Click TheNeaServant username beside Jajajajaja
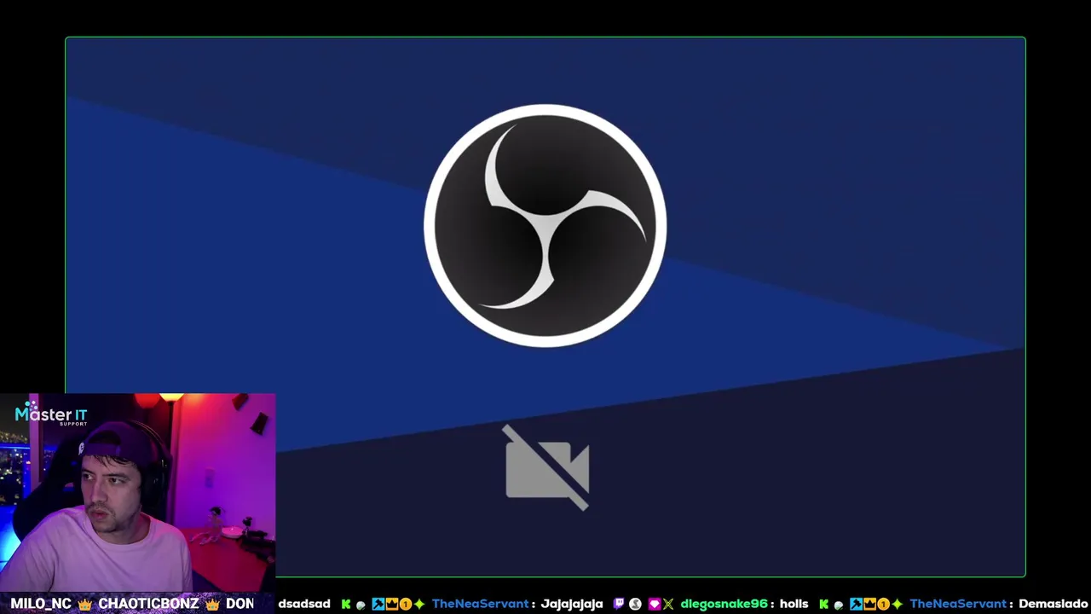The image size is (1091, 614). point(480,604)
